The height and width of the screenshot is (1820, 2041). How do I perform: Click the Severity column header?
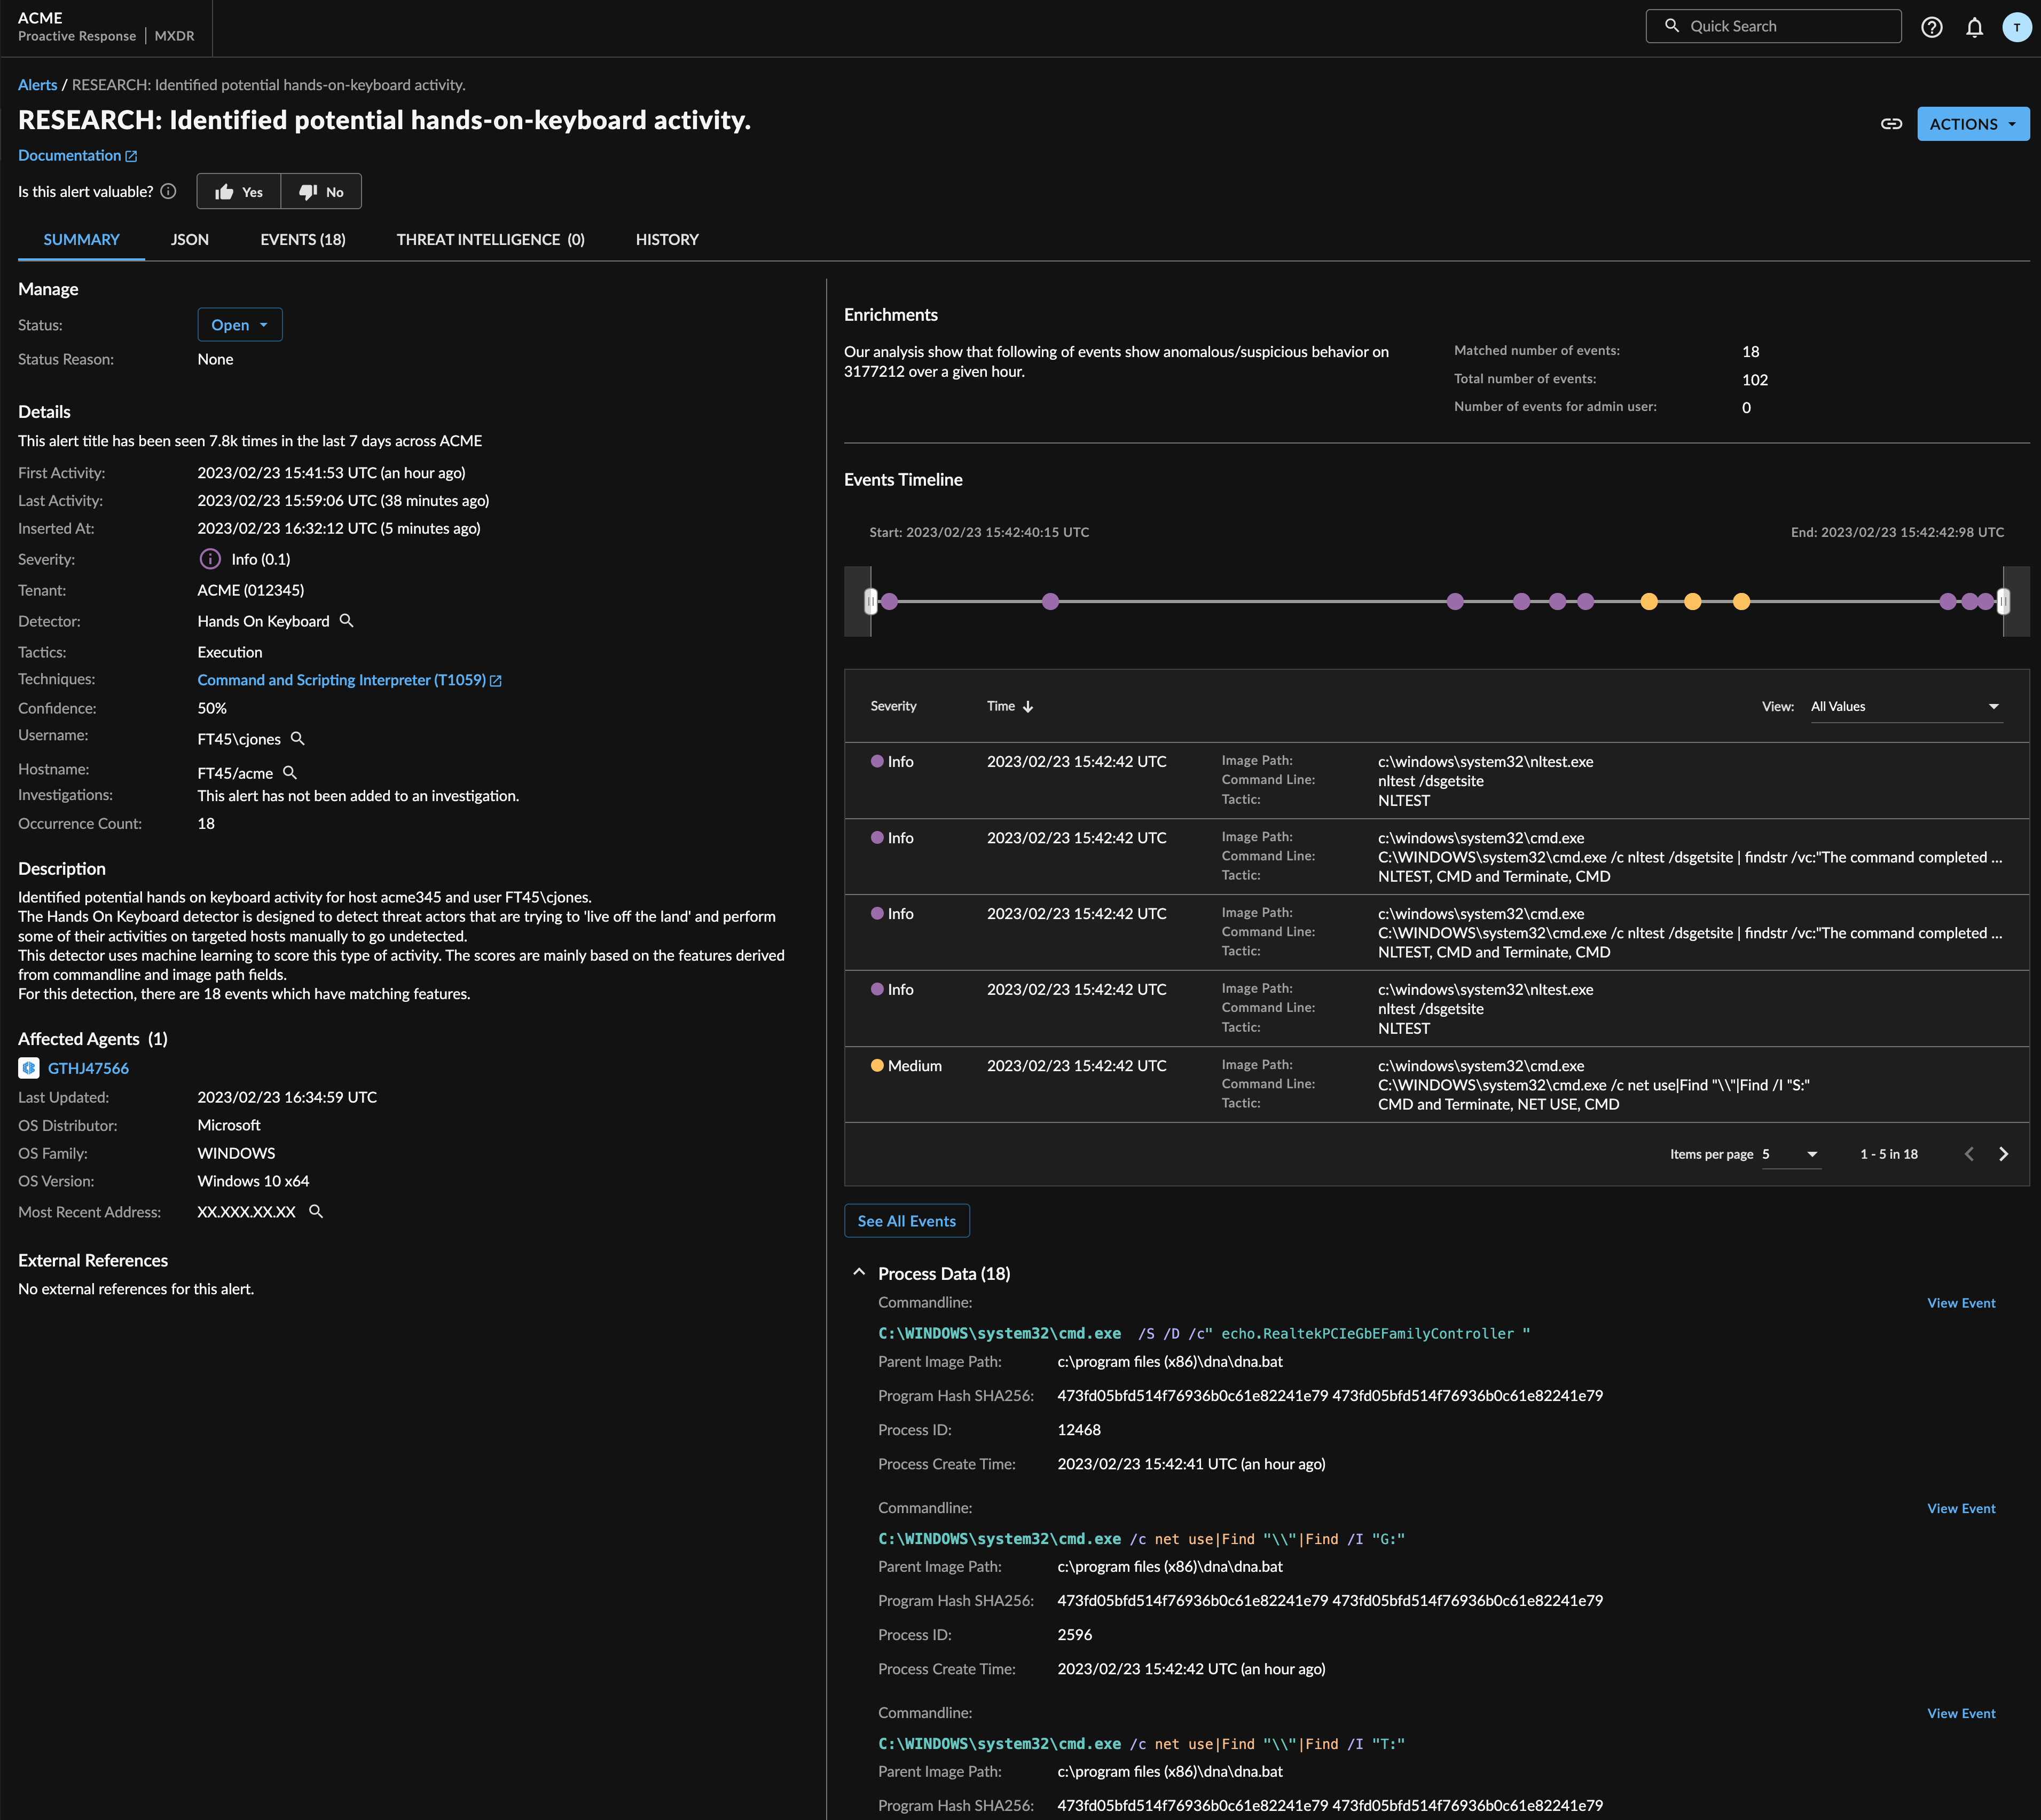(x=892, y=706)
